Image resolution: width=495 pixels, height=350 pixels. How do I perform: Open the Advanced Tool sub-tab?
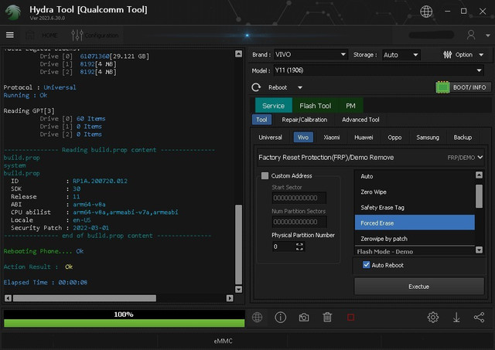360,120
